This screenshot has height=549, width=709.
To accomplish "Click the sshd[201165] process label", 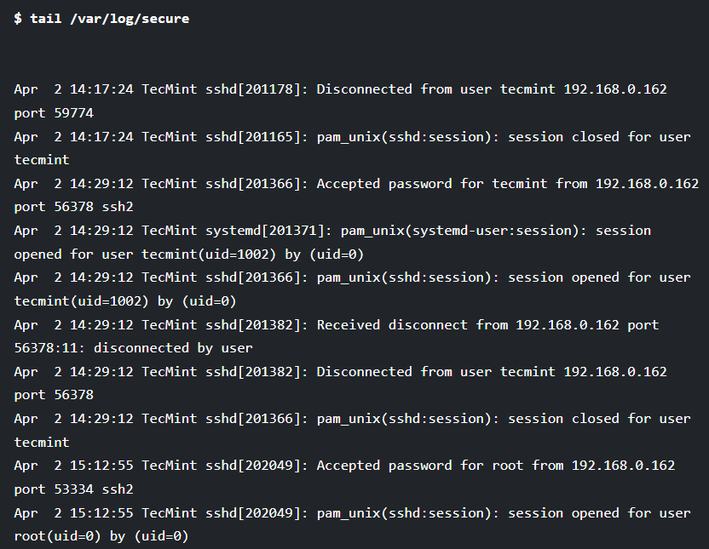I will [257, 137].
